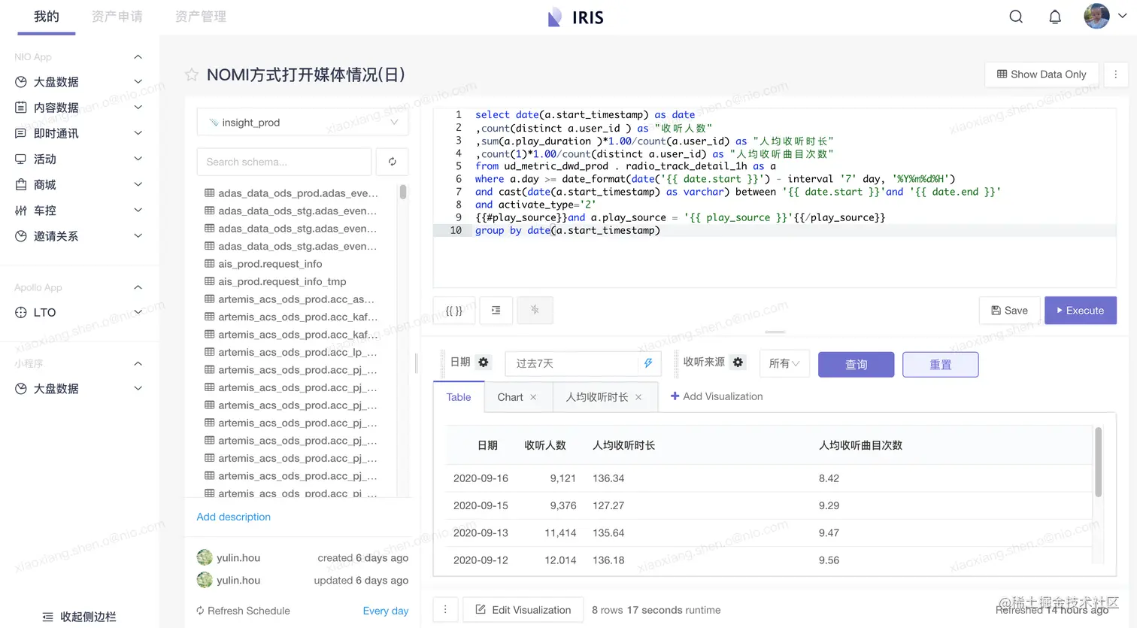The height and width of the screenshot is (628, 1137).
Task: Click the lightning icon in date field
Action: tap(648, 363)
